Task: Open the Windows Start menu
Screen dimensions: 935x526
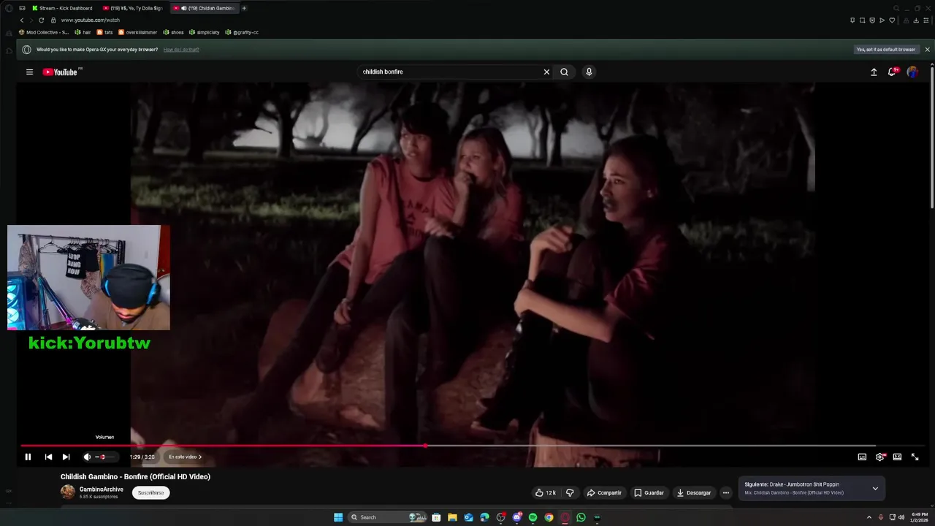Action: (x=338, y=517)
